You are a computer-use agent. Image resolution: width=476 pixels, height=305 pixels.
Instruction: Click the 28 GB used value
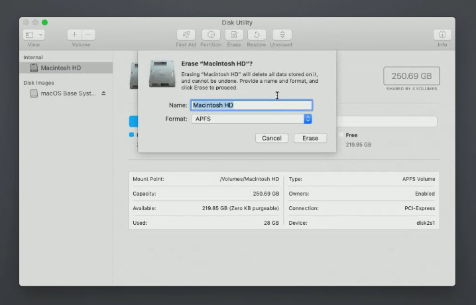[271, 223]
